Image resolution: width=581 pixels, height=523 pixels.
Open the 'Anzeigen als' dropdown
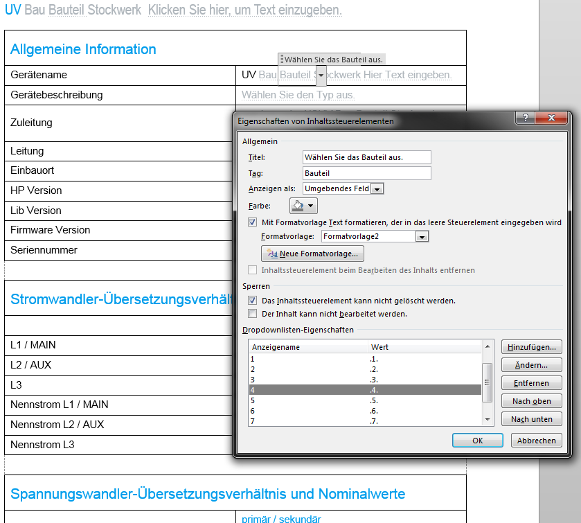click(x=377, y=188)
